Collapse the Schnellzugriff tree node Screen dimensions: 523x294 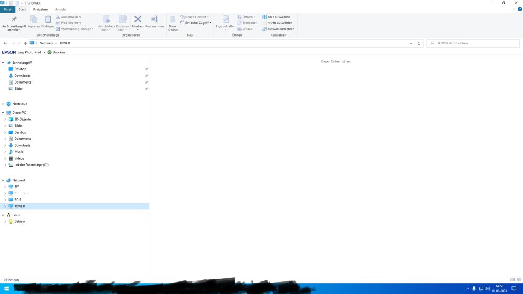[3, 63]
